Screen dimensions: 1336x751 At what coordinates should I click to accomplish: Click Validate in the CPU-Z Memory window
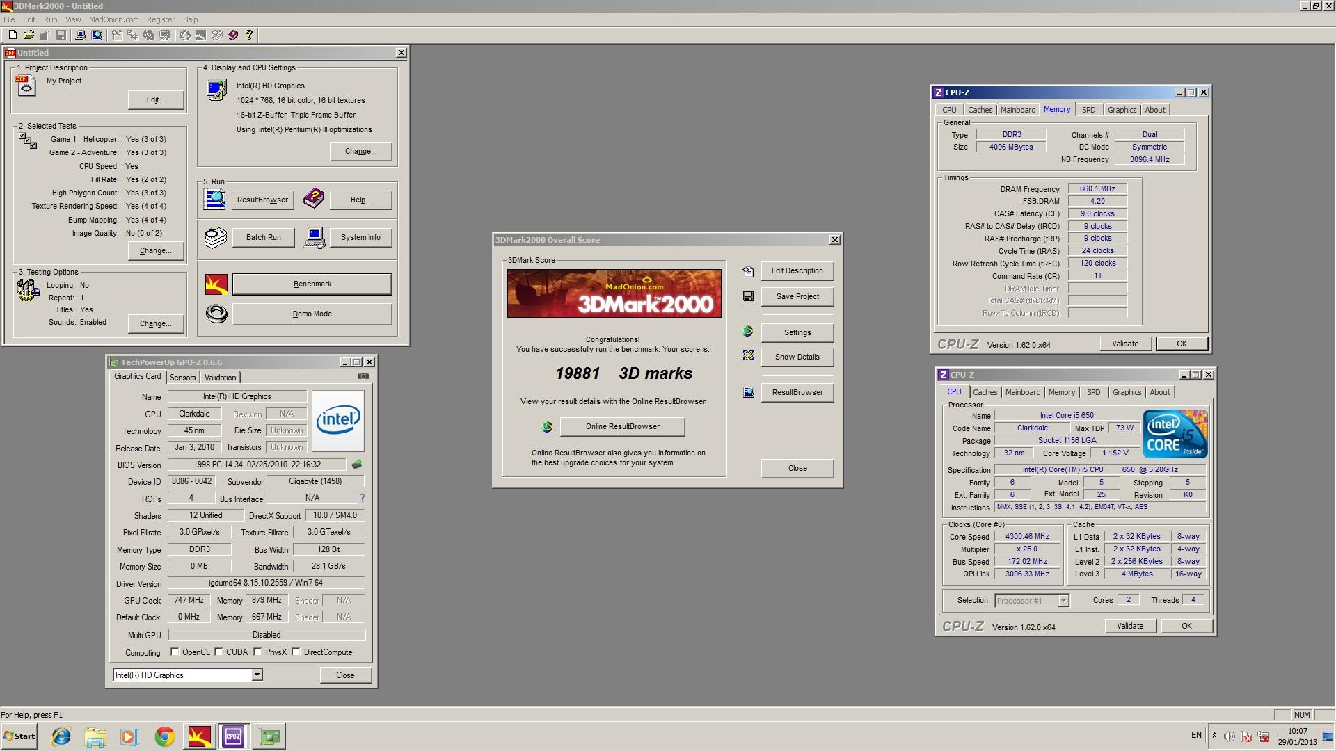tap(1124, 344)
